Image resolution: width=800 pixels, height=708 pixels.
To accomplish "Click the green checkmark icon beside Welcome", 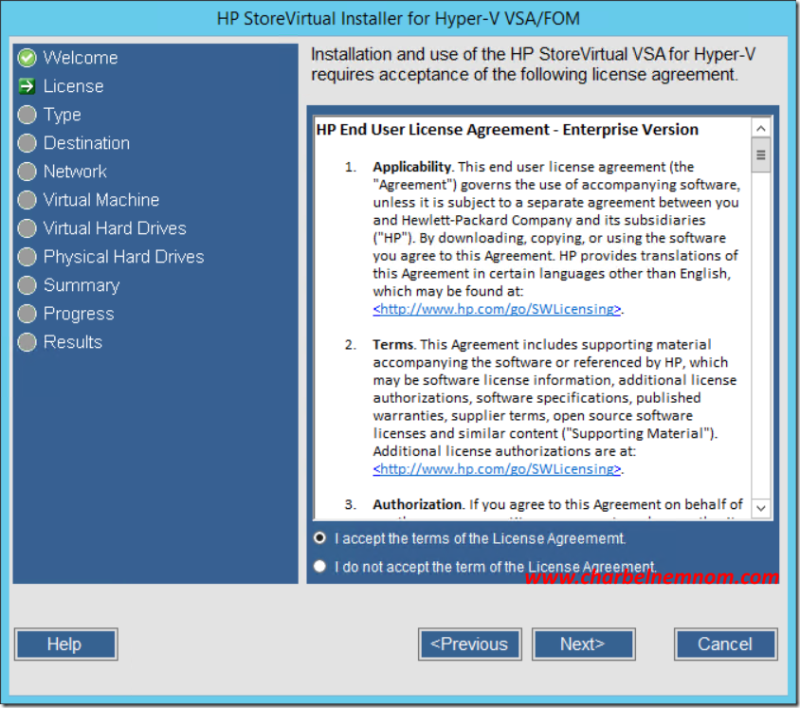I will [x=27, y=58].
